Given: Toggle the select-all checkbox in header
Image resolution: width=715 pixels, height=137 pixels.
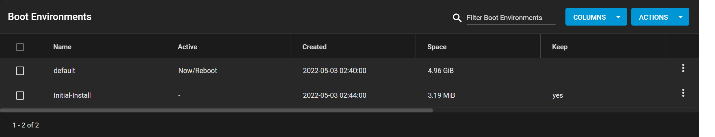Looking at the screenshot, I should (20, 47).
